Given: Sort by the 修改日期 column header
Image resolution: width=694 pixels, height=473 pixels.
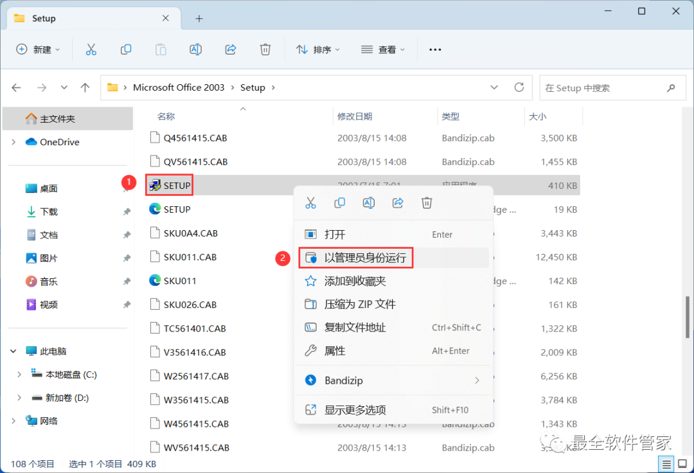Looking at the screenshot, I should click(x=355, y=116).
